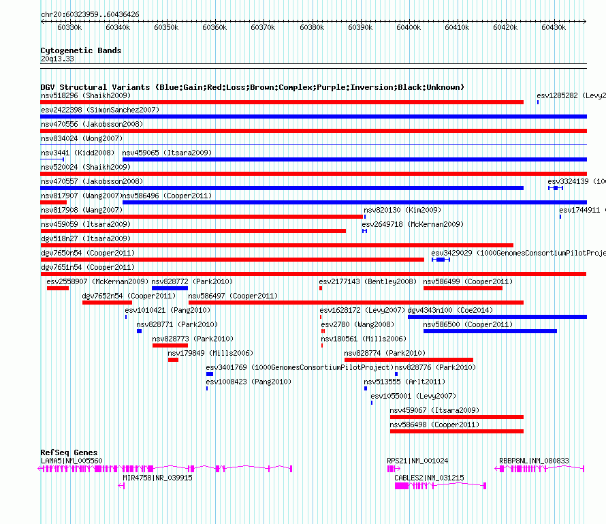Click the nsv828776 (Park2010) label
Screen dimensions: 606x524
coord(435,367)
